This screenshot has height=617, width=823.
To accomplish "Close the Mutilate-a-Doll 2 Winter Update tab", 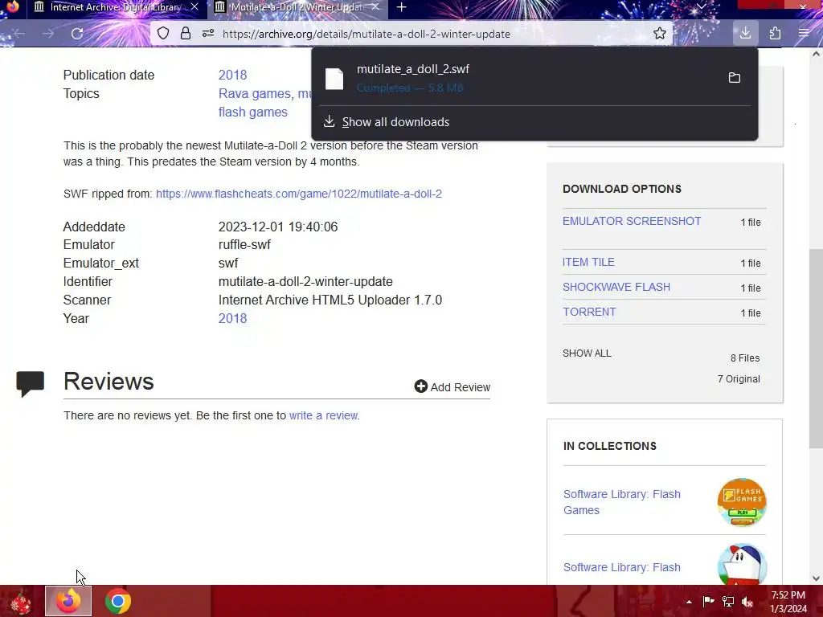I will (x=375, y=6).
